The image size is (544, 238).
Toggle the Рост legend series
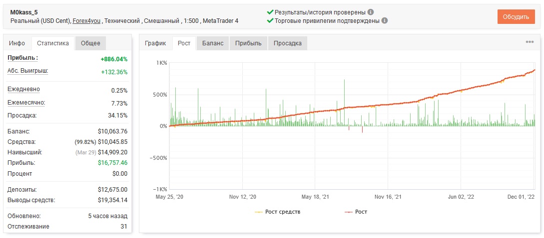356,212
